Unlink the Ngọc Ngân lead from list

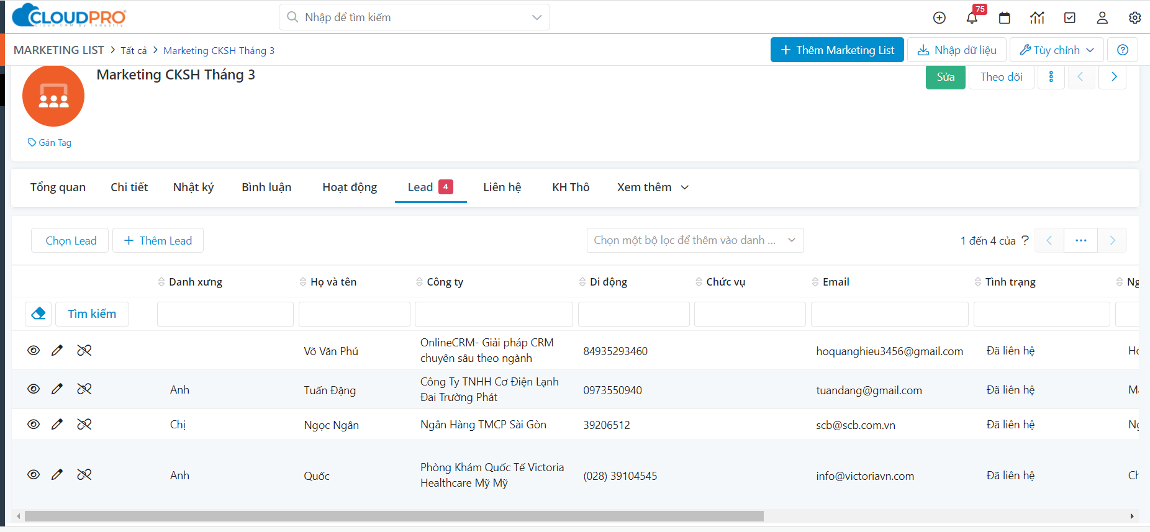(x=84, y=425)
